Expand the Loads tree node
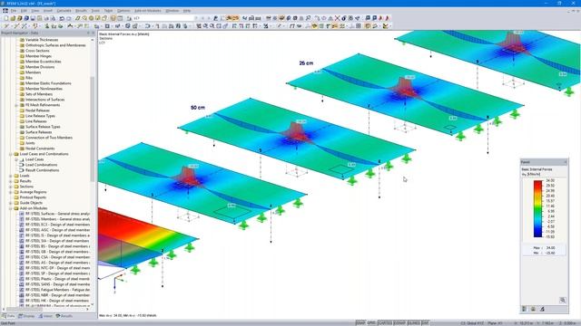 click(11, 176)
